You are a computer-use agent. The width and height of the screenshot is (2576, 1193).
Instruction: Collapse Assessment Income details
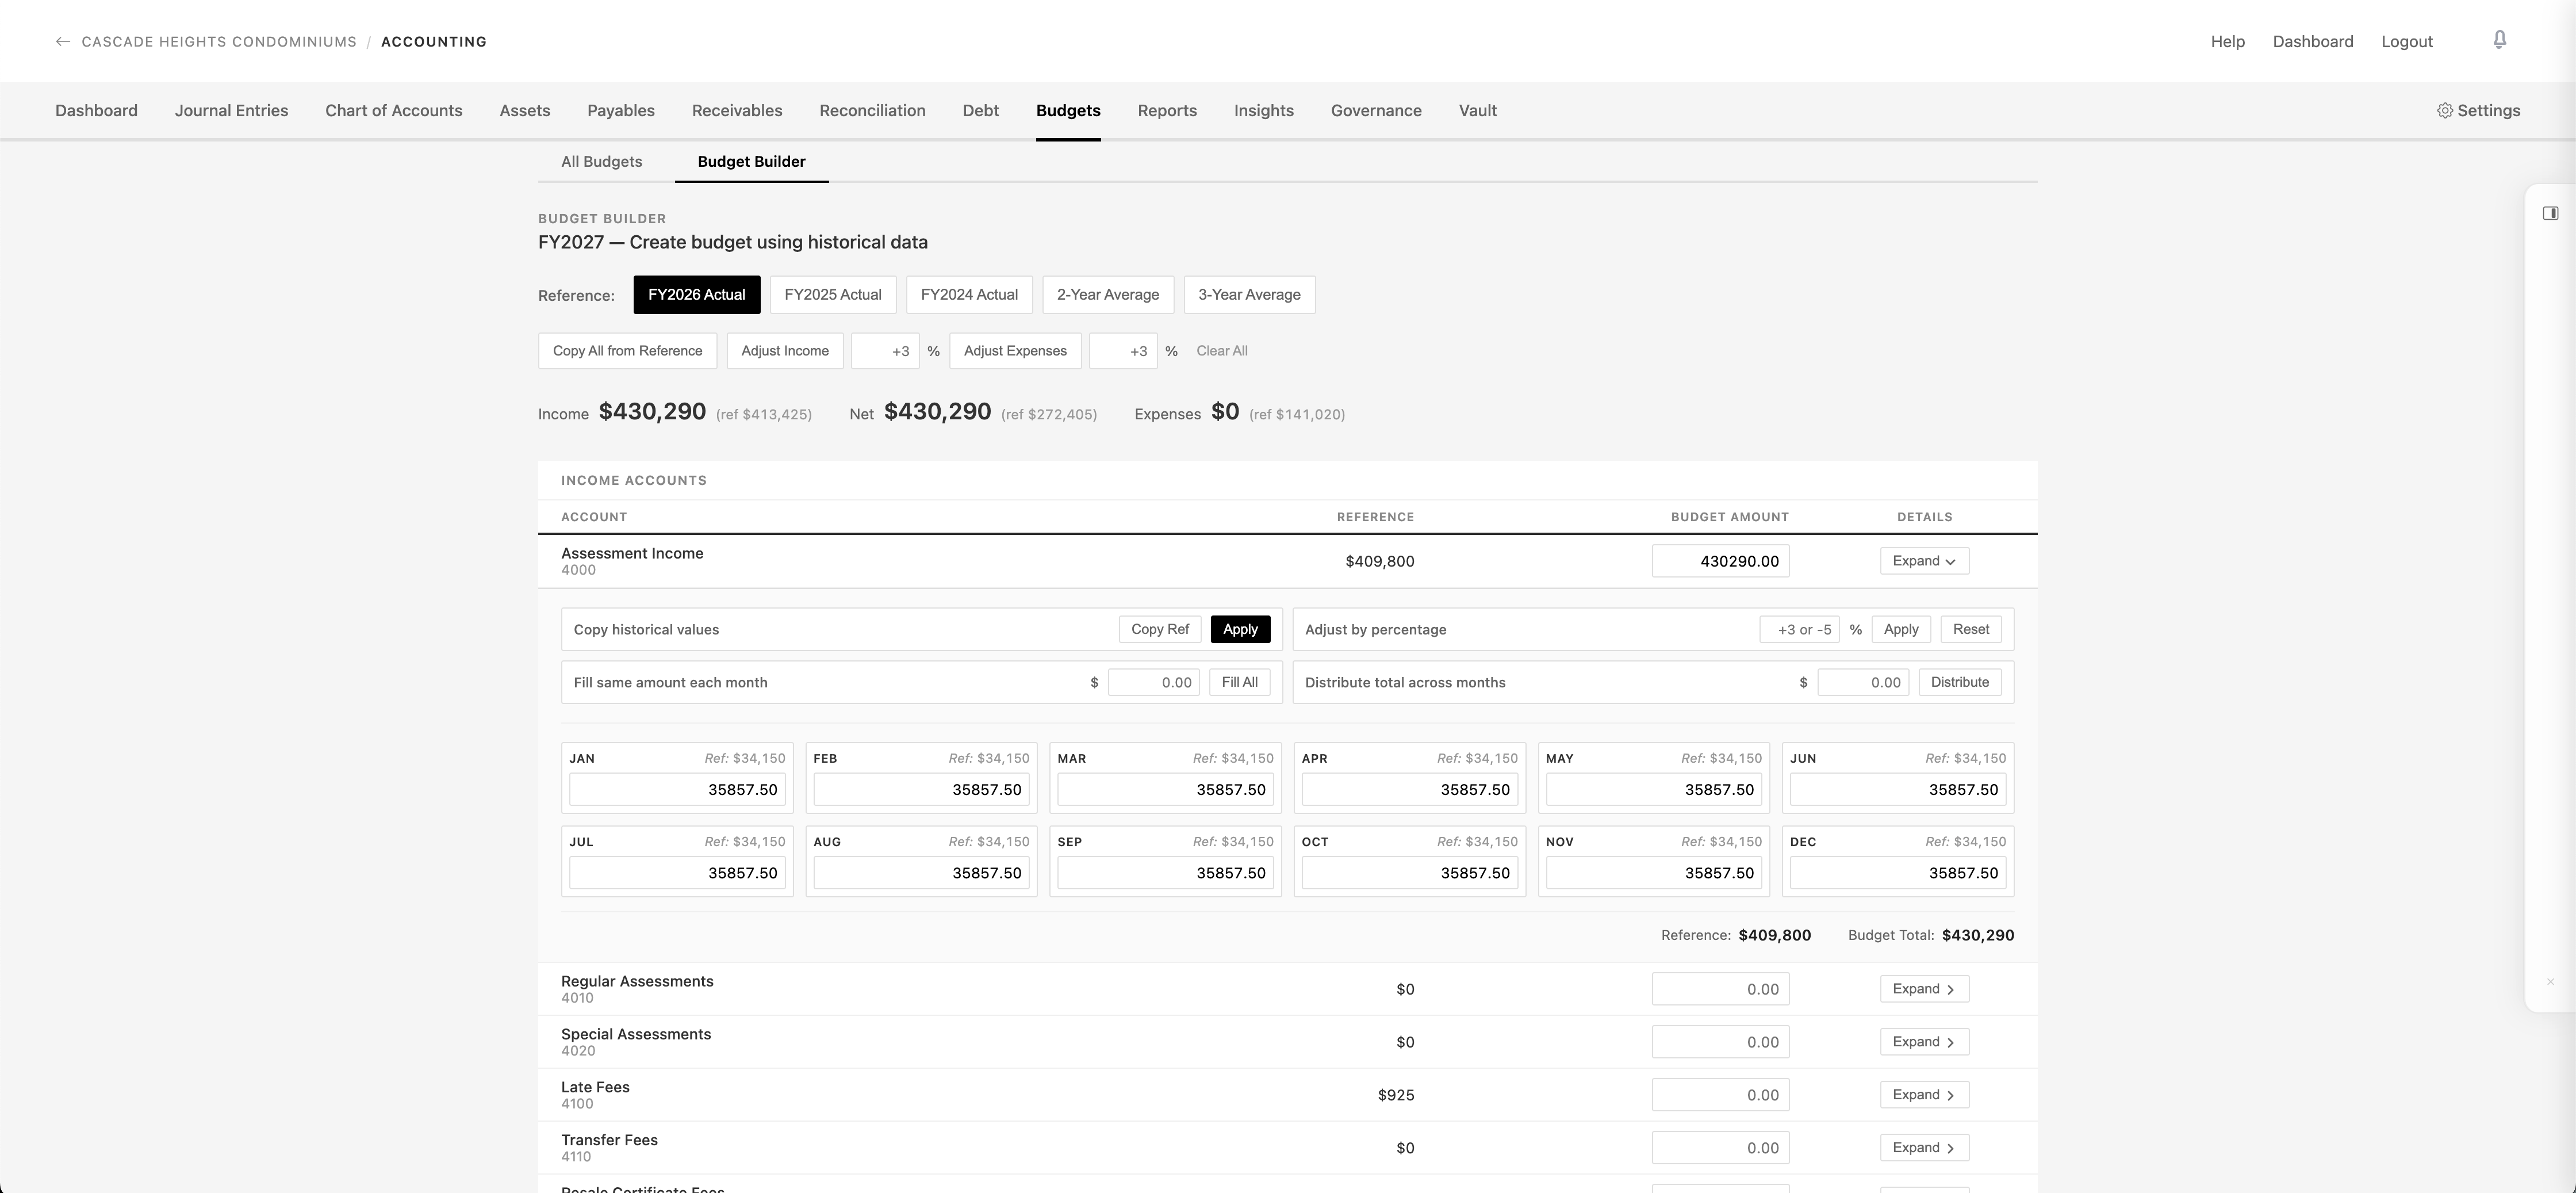[x=1923, y=561]
